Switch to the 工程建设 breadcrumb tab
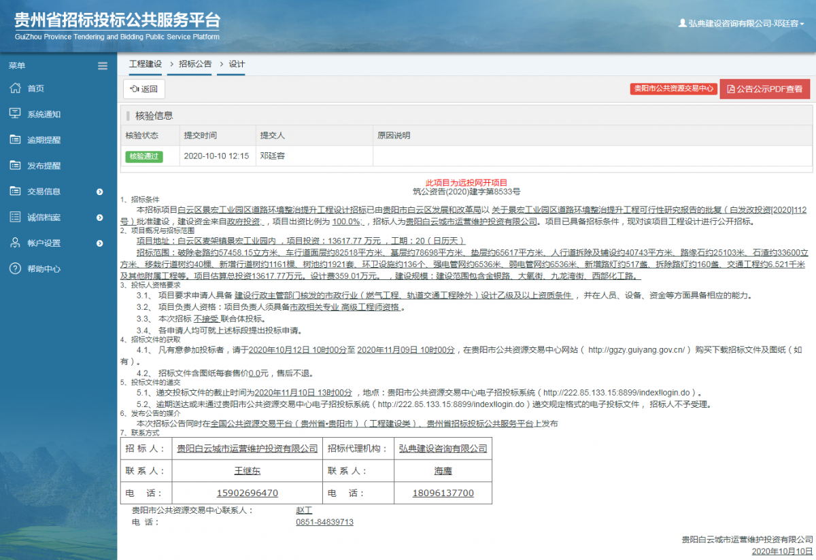This screenshot has height=560, width=816. (145, 63)
